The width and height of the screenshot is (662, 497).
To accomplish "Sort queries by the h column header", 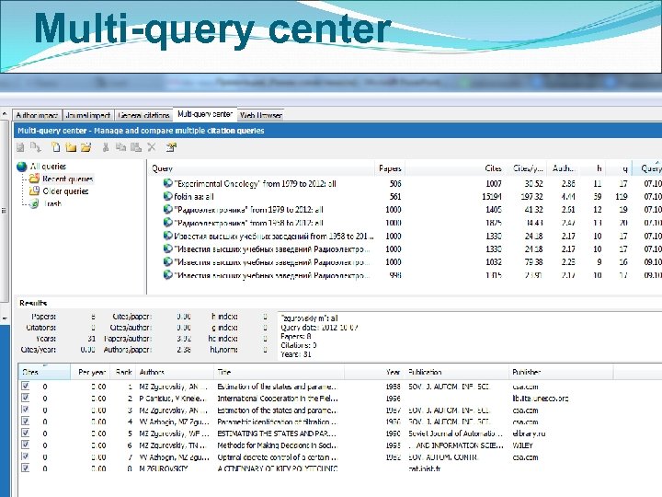I will tap(593, 168).
